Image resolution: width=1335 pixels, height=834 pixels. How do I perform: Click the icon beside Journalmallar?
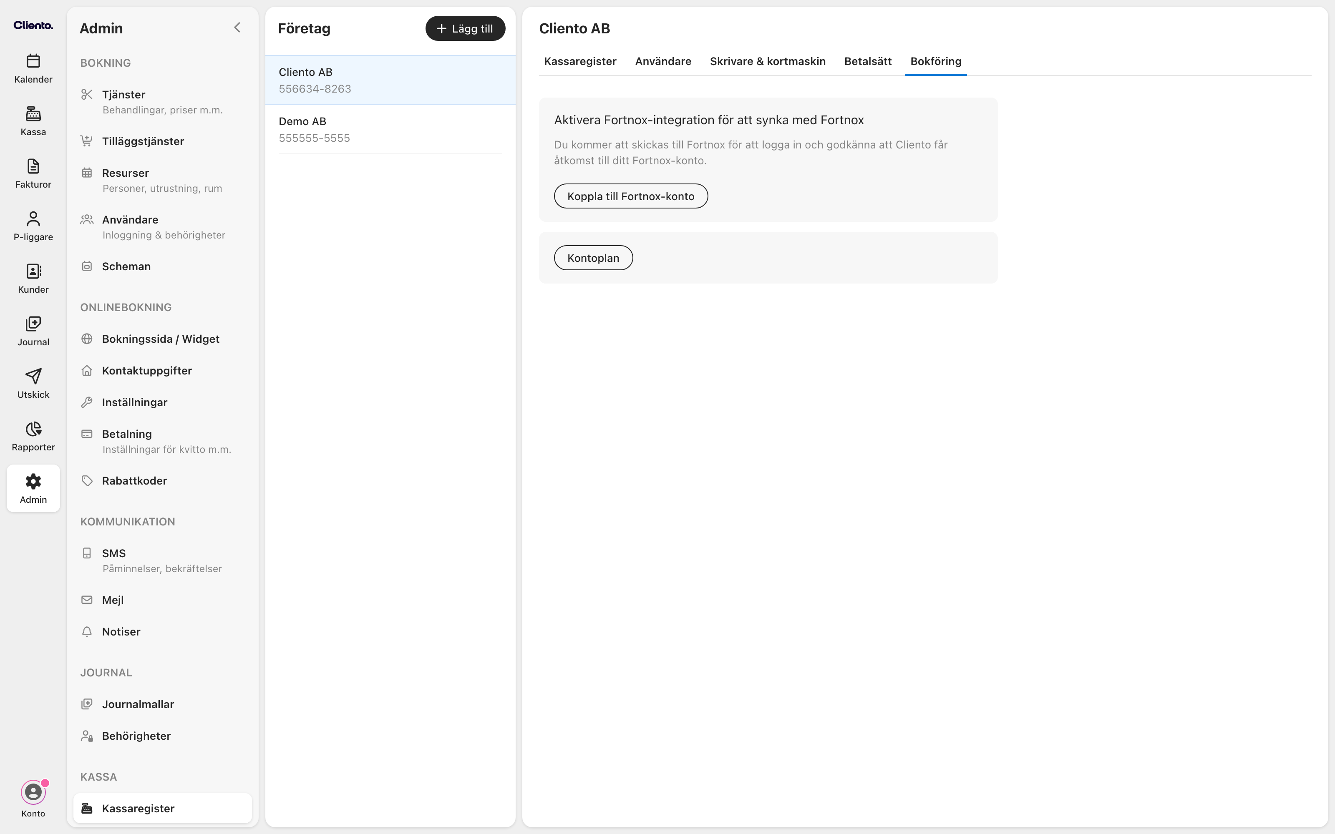(87, 704)
